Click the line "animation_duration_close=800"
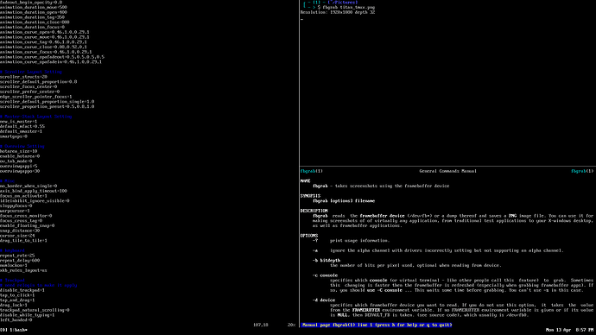This screenshot has height=335, width=596. pyautogui.click(x=35, y=22)
